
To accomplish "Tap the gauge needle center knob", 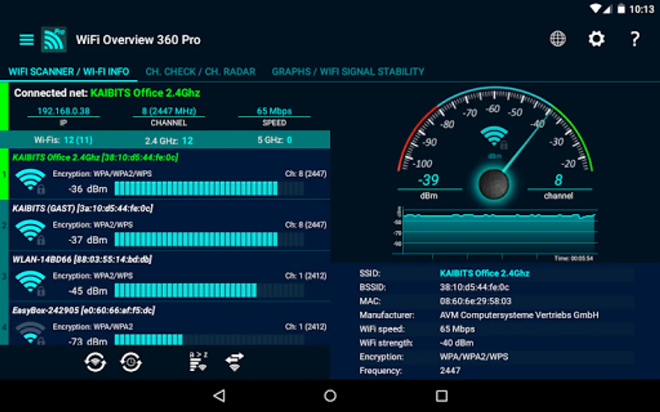I will click(494, 184).
